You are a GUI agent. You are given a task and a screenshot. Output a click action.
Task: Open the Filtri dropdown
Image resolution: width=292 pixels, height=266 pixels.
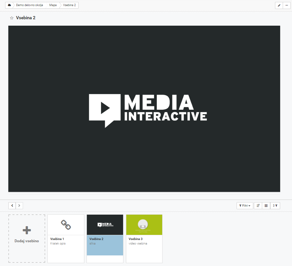[245, 206]
